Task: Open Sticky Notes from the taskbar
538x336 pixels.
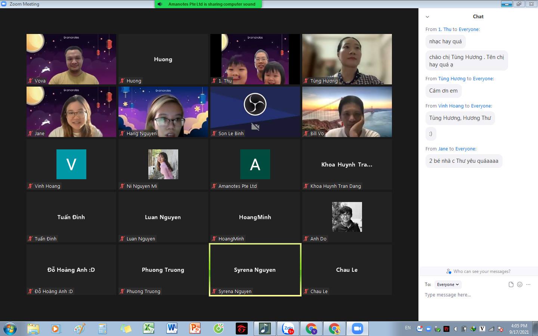Action: (126, 329)
